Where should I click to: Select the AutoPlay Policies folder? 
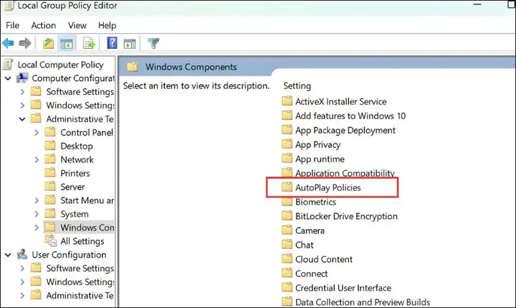tap(328, 187)
